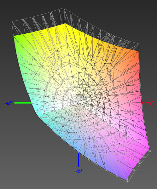Select the green -a* axis line
157x189 pixels.
[23, 103]
